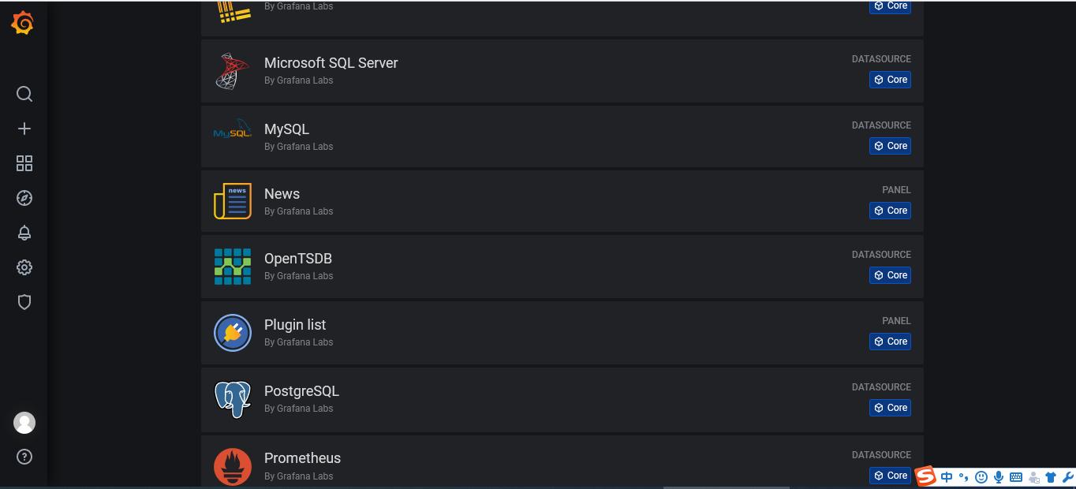Viewport: 1076px width, 489px height.
Task: Click the Create plus icon
Action: [24, 129]
